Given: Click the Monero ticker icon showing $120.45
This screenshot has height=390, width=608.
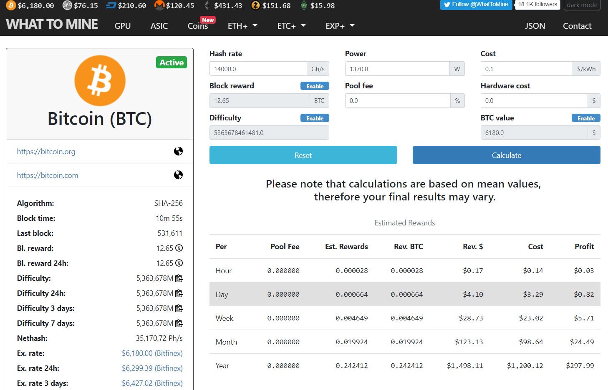Looking at the screenshot, I should [x=159, y=5].
